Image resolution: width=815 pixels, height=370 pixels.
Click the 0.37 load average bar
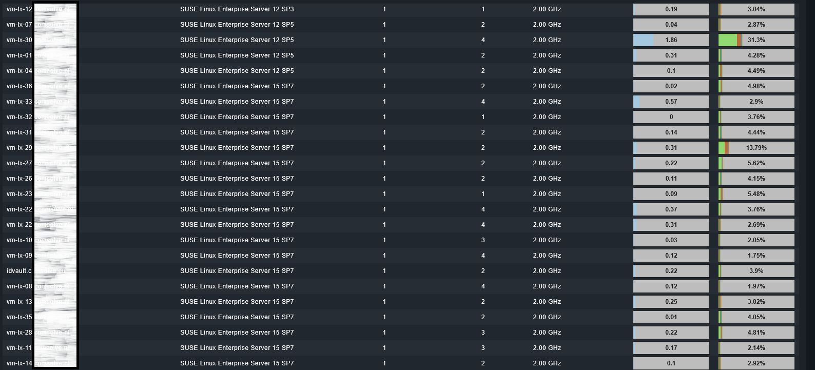point(671,209)
